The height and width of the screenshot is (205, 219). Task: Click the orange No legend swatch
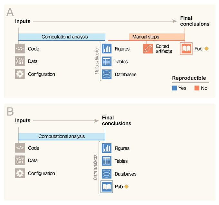(x=196, y=88)
